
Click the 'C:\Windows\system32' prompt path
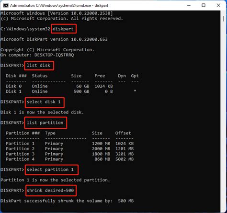(25, 29)
